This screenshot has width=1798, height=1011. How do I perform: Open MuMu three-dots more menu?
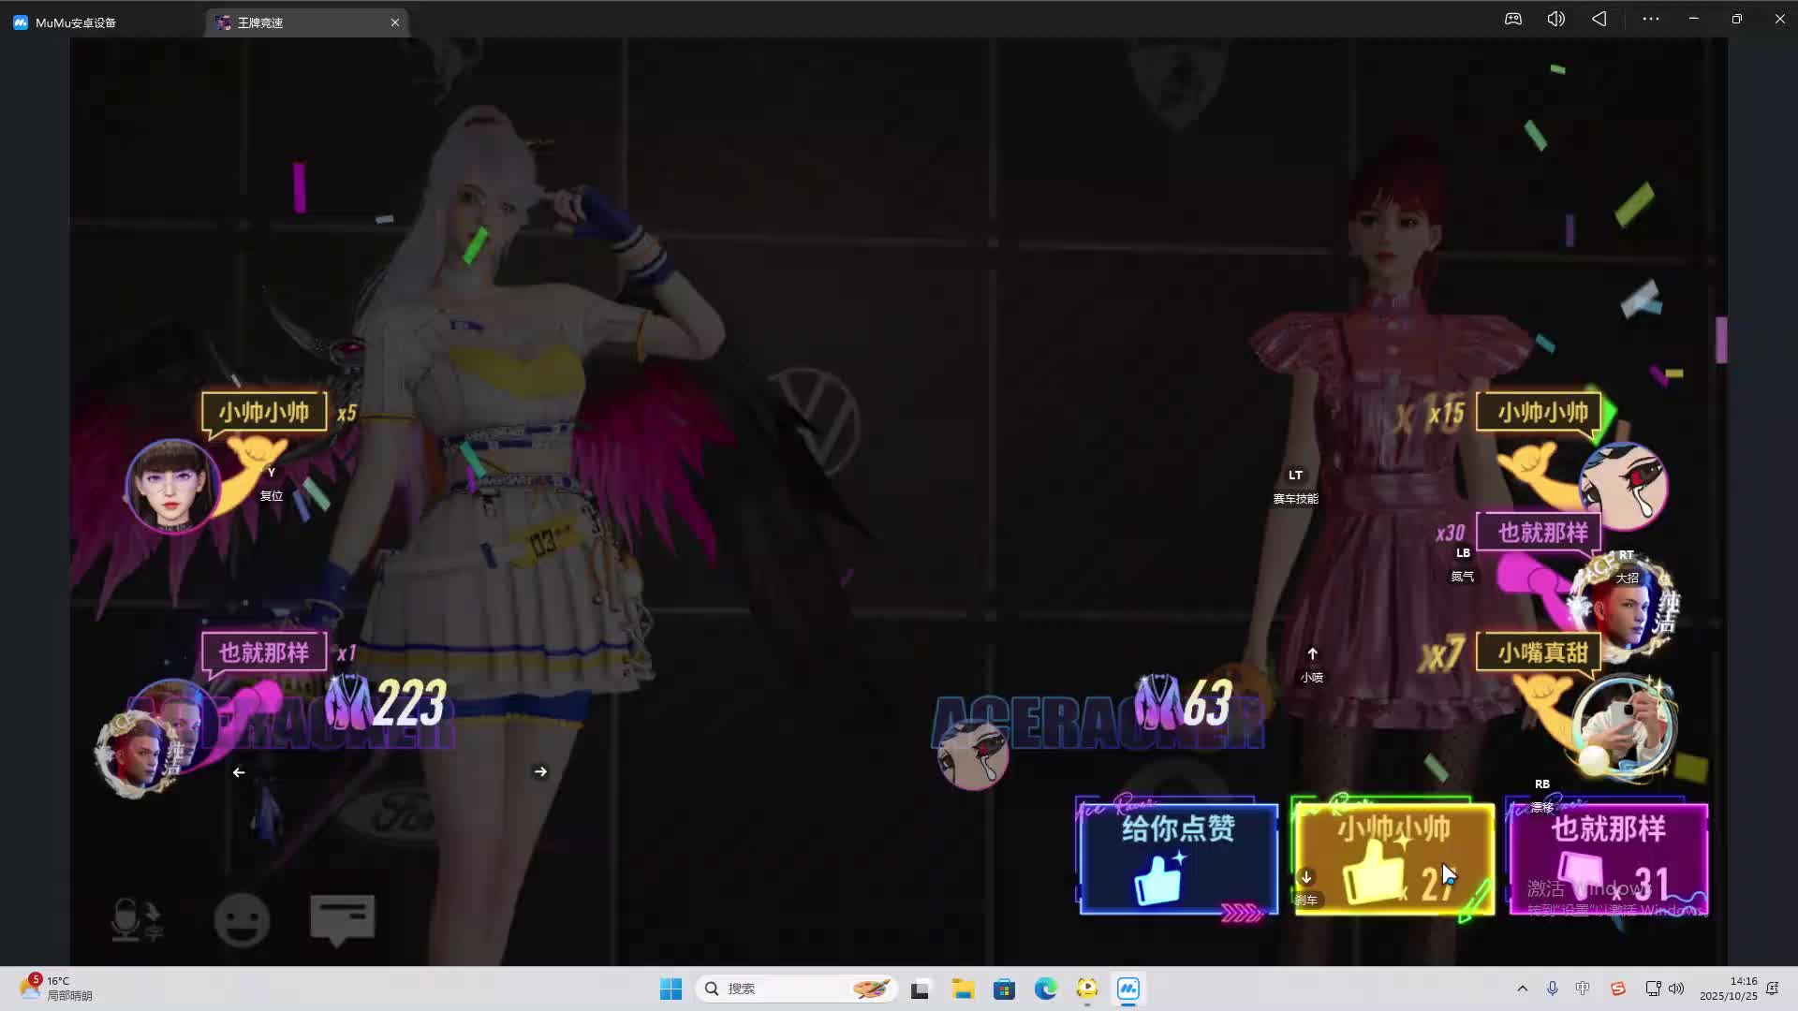tap(1650, 19)
